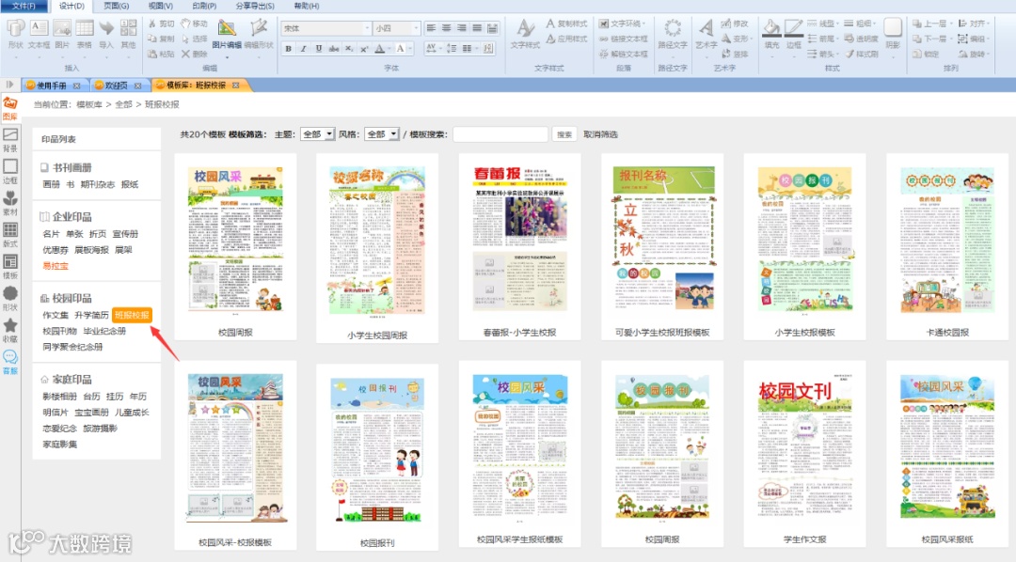Open the font color A picker
The image size is (1016, 562).
click(380, 49)
